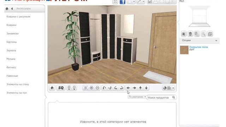Open the По умолчанию sort dropdown

[x=137, y=97]
